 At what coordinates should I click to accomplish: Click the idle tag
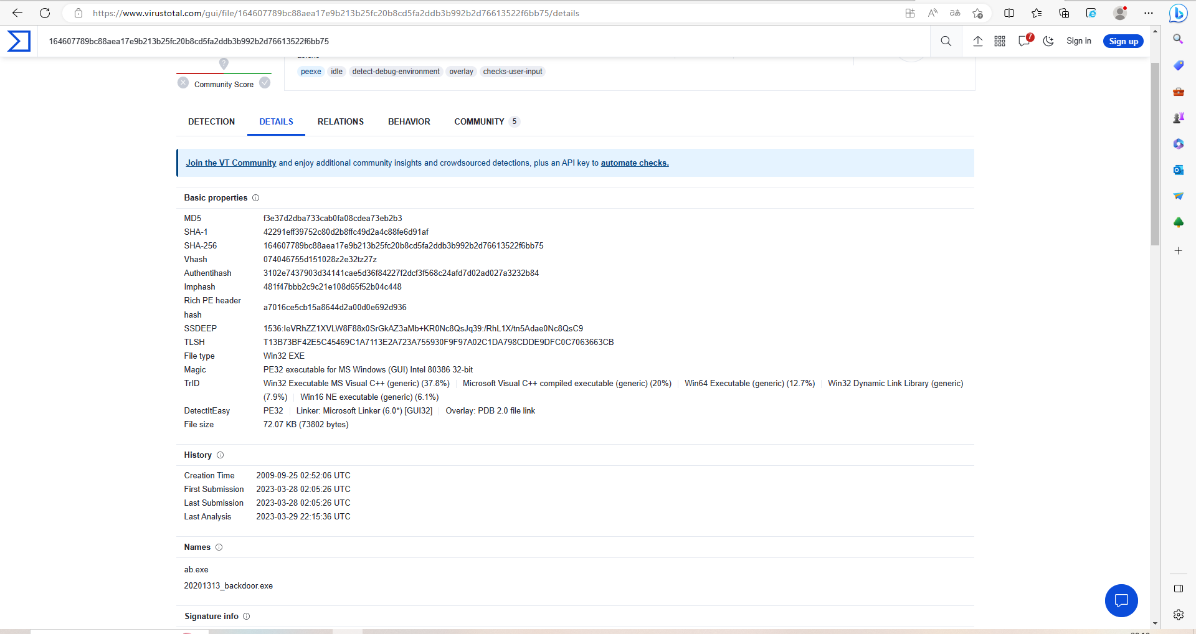[x=337, y=72]
